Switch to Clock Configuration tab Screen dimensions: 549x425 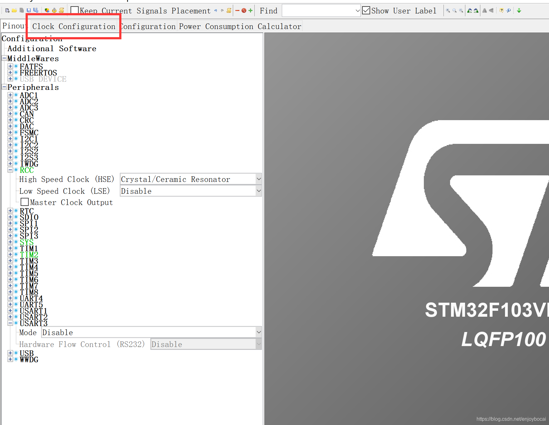[x=74, y=27]
